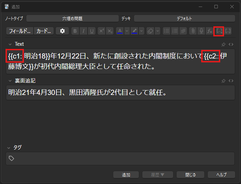Image resolution: width=241 pixels, height=184 pixels.
Task: Insert an ordered numbered list
Action: tap(175, 31)
